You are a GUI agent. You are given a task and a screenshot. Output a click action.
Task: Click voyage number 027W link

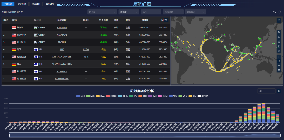pyautogui.click(x=86, y=49)
